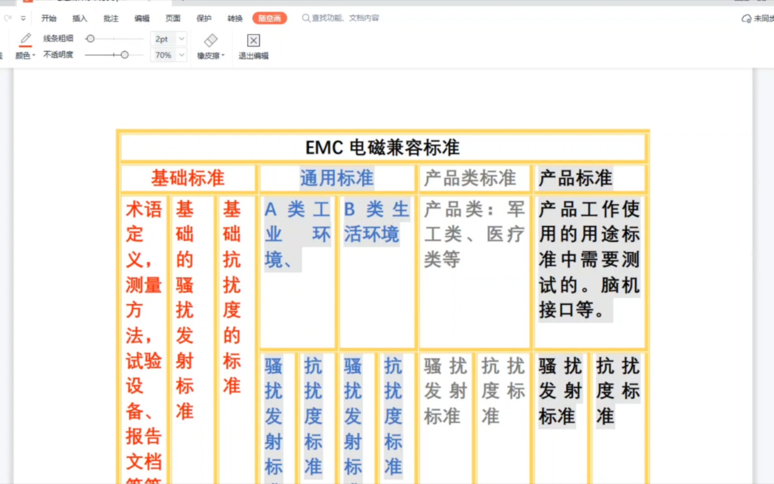Select the 转换 tab
Image resolution: width=774 pixels, height=484 pixels.
(235, 18)
